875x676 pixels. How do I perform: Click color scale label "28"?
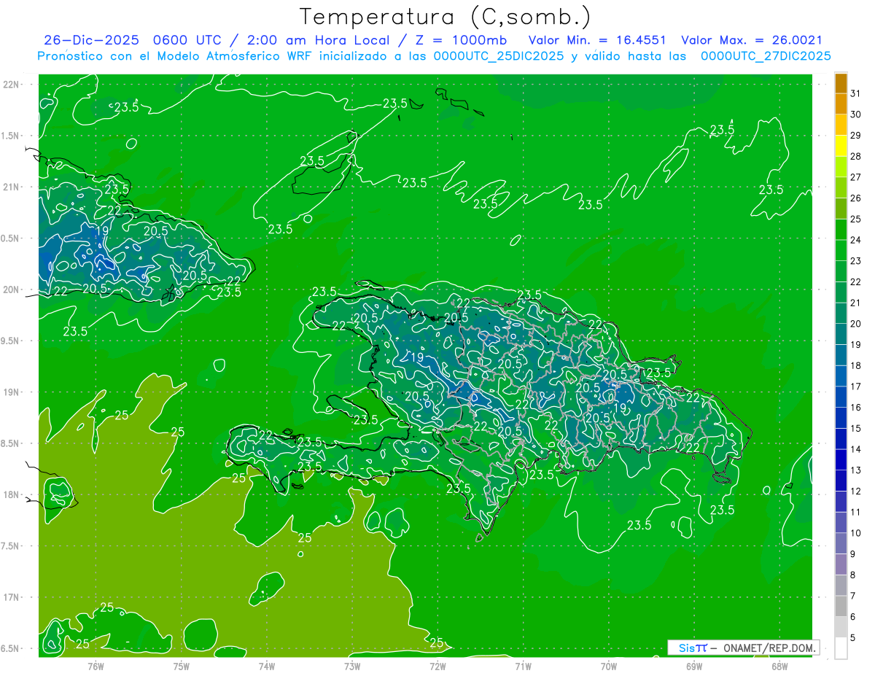(856, 157)
